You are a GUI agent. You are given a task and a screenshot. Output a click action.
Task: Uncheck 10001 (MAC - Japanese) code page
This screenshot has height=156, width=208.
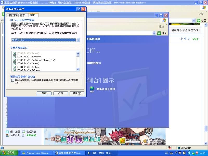[x=14, y=57]
